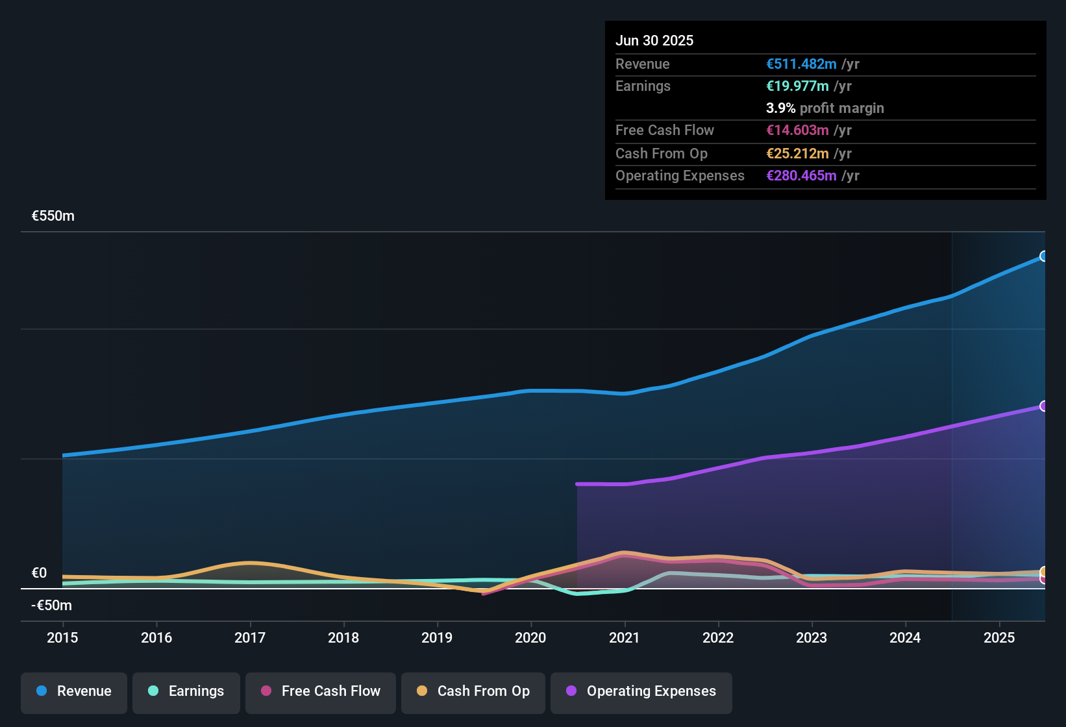
Task: Click the teal Earnings color dot in legend
Action: [x=153, y=692]
